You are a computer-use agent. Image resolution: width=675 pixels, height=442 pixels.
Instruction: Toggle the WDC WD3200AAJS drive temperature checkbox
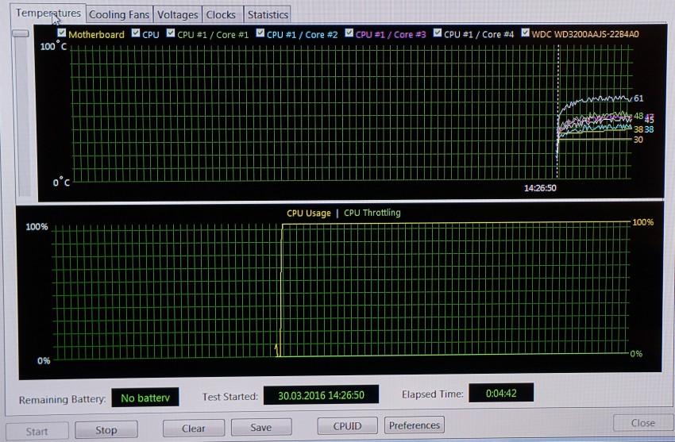point(525,34)
